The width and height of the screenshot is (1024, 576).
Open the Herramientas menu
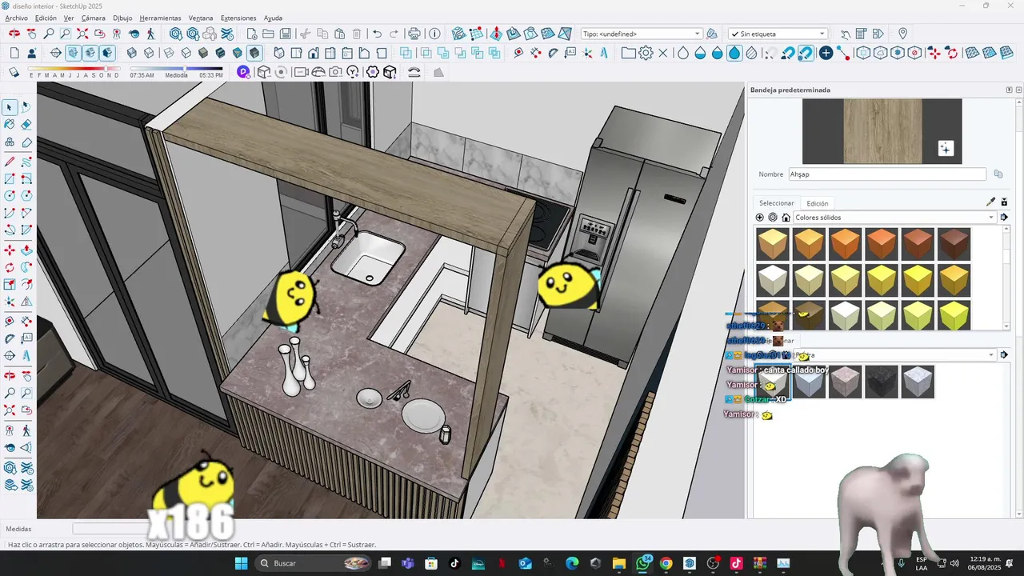point(160,18)
